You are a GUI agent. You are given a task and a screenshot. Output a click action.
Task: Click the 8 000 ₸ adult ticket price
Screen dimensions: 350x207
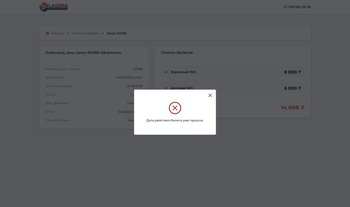(x=292, y=72)
